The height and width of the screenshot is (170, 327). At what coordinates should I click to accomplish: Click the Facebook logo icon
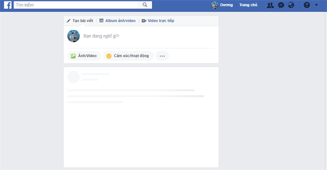pyautogui.click(x=8, y=5)
